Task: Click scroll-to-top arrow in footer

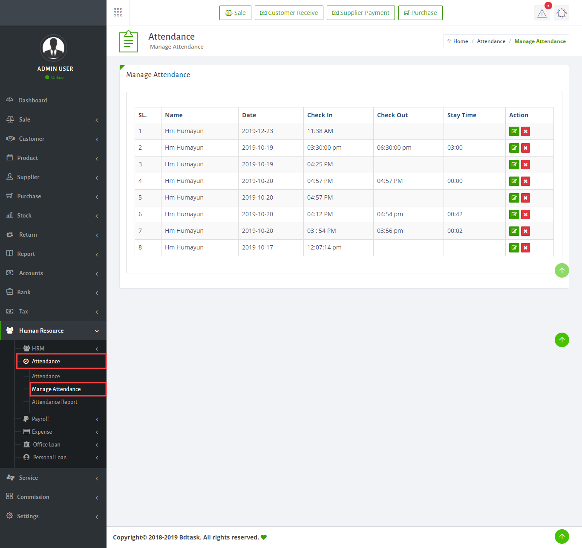Action: [562, 536]
